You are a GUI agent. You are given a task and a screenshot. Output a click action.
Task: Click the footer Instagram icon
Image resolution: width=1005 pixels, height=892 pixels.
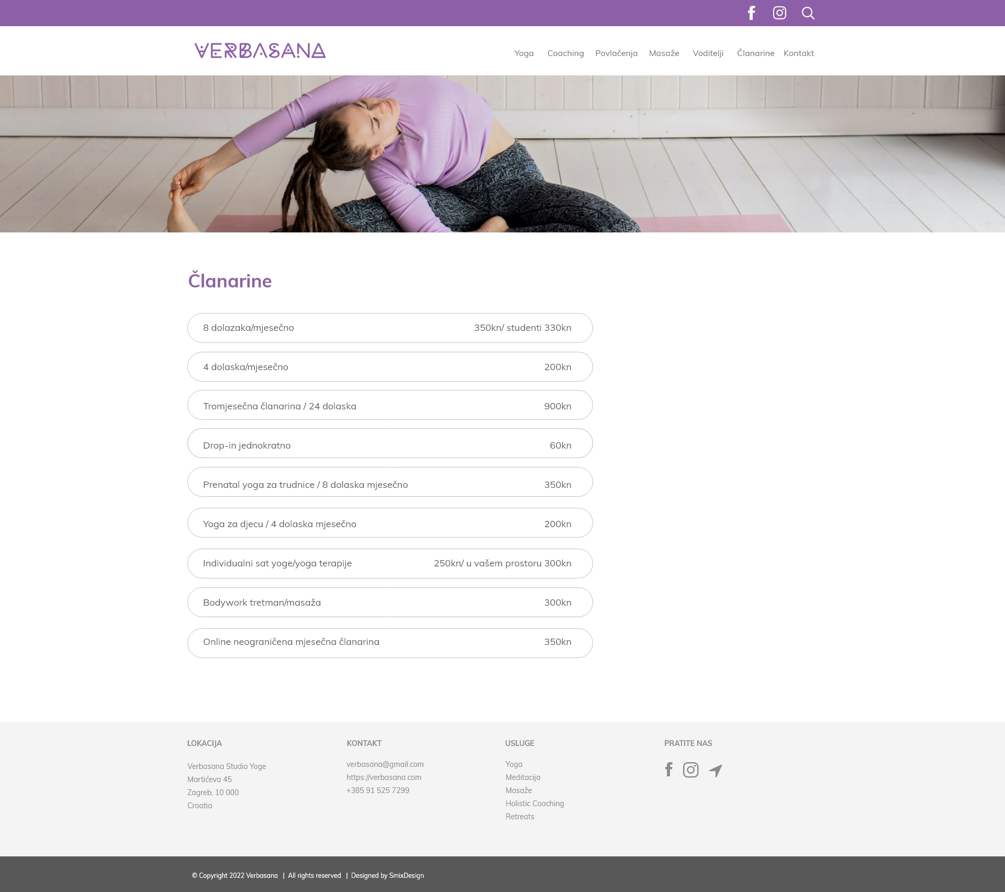pos(690,770)
